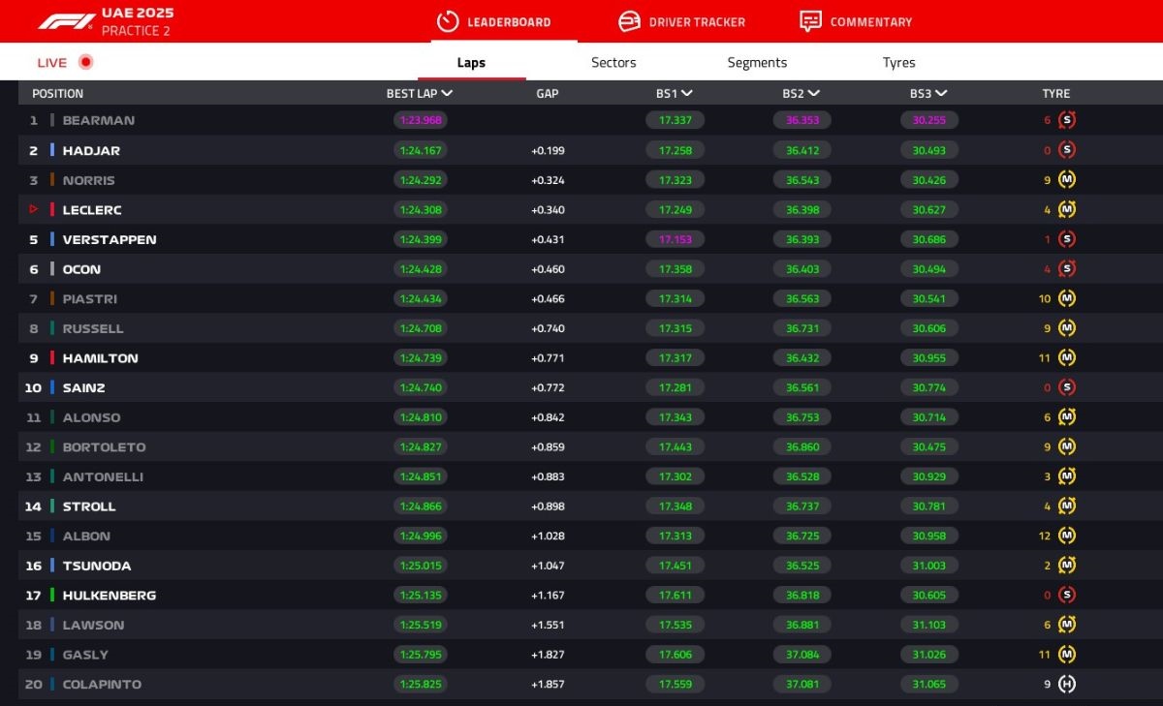Click the Leaderboard stopwatch icon
This screenshot has width=1163, height=706.
(x=447, y=21)
